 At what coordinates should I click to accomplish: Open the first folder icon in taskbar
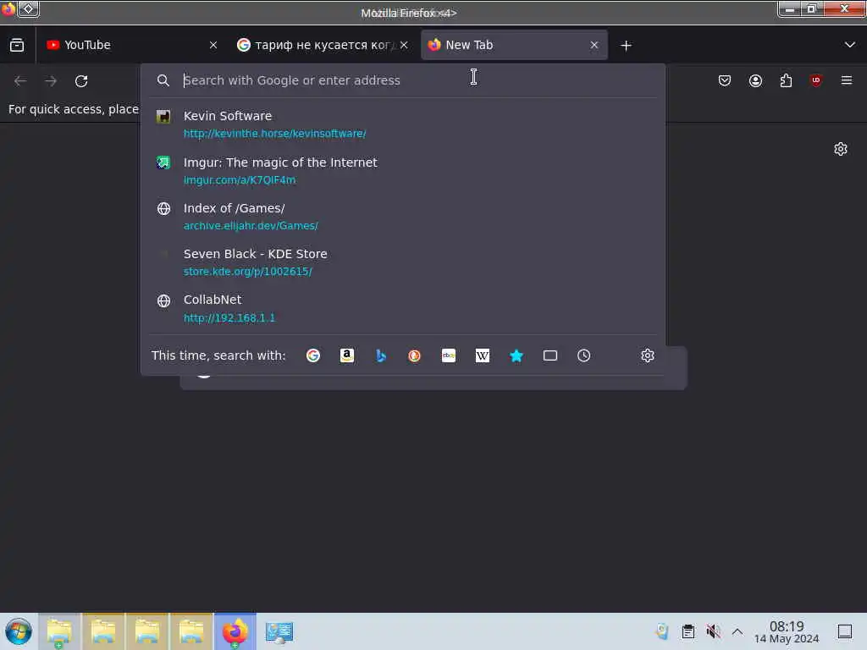click(59, 631)
